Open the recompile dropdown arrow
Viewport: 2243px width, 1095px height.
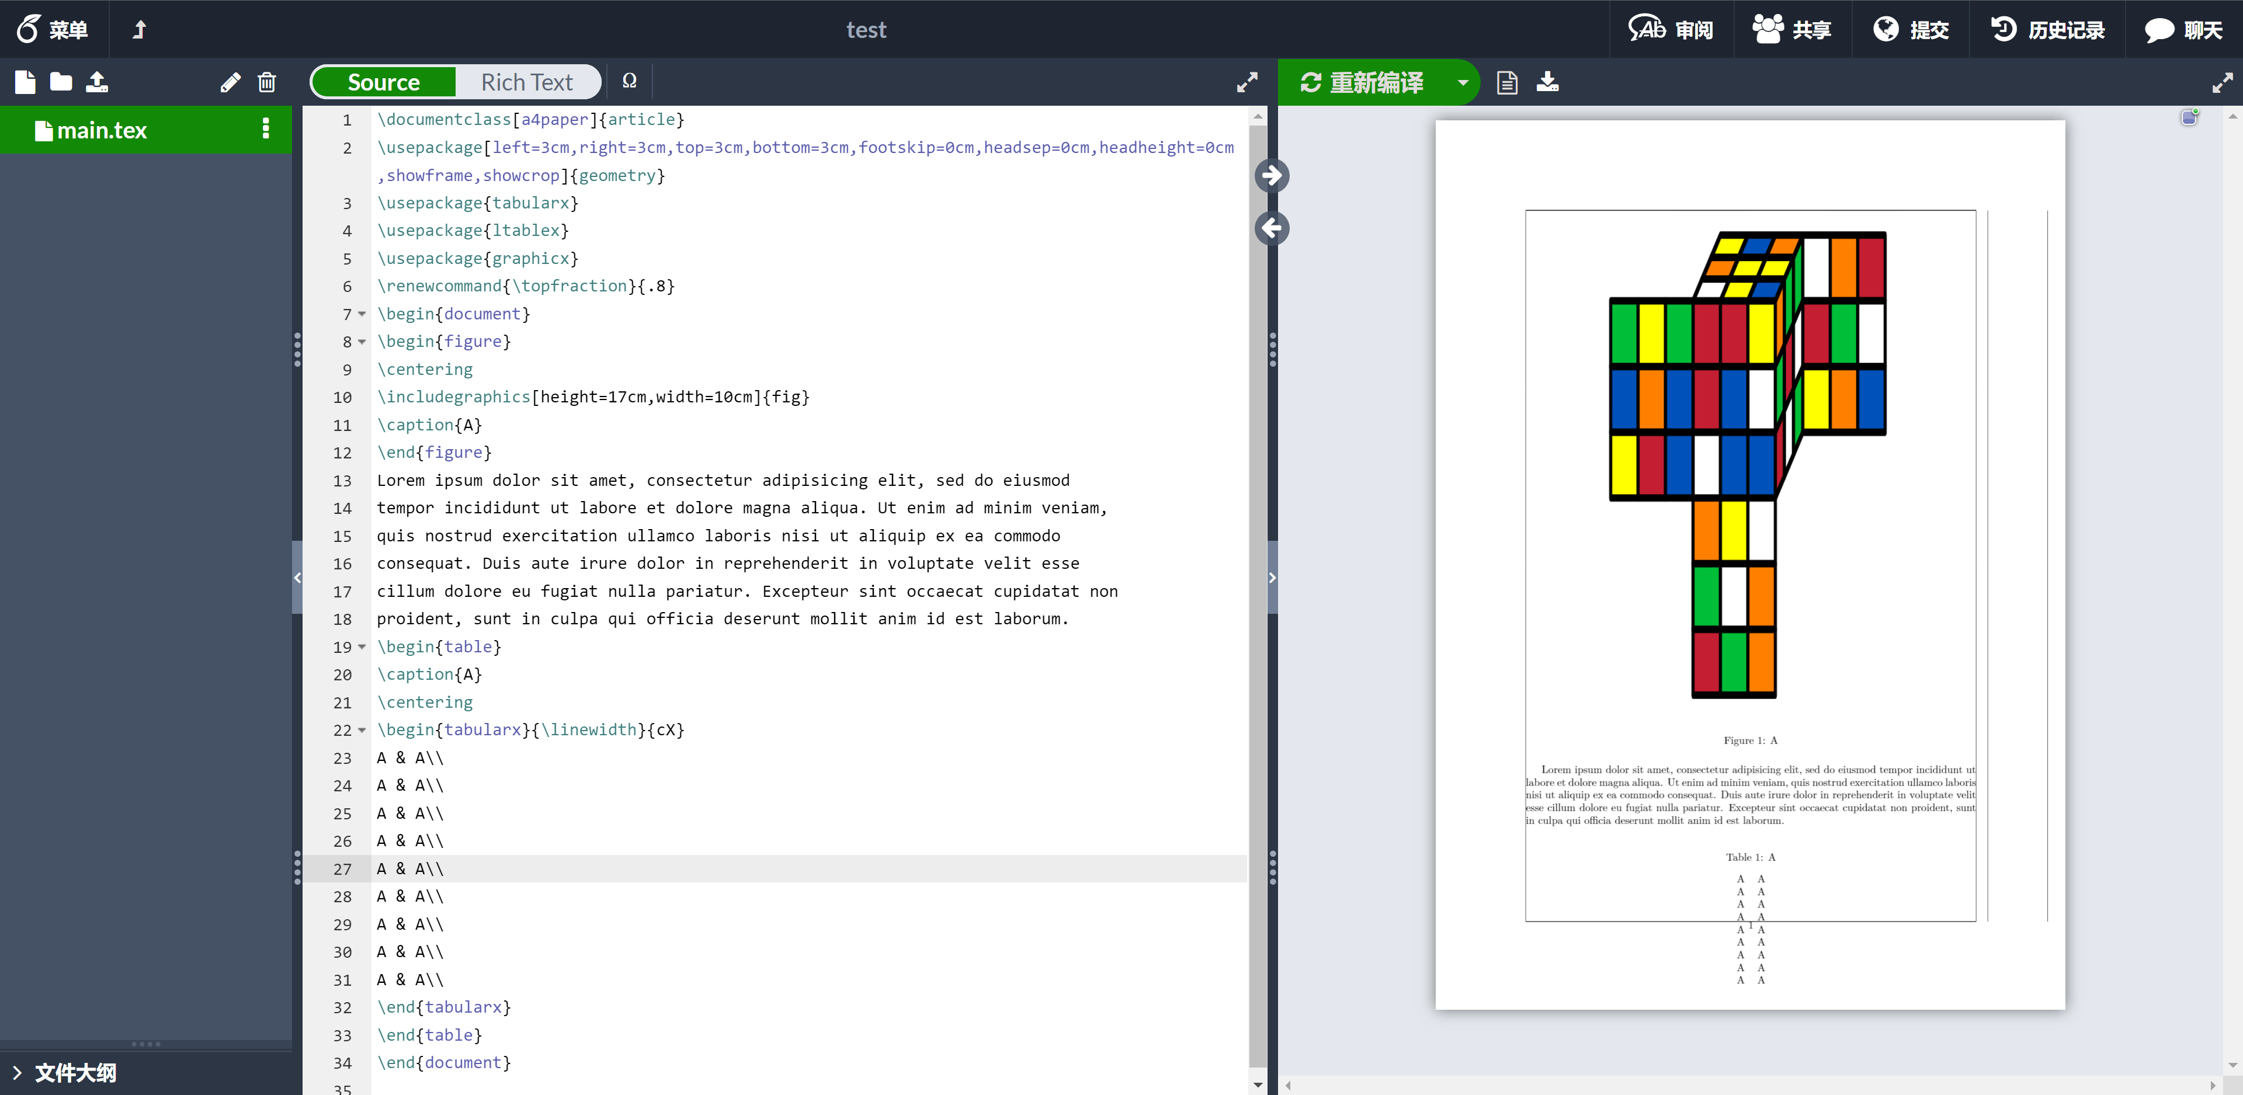[x=1463, y=82]
